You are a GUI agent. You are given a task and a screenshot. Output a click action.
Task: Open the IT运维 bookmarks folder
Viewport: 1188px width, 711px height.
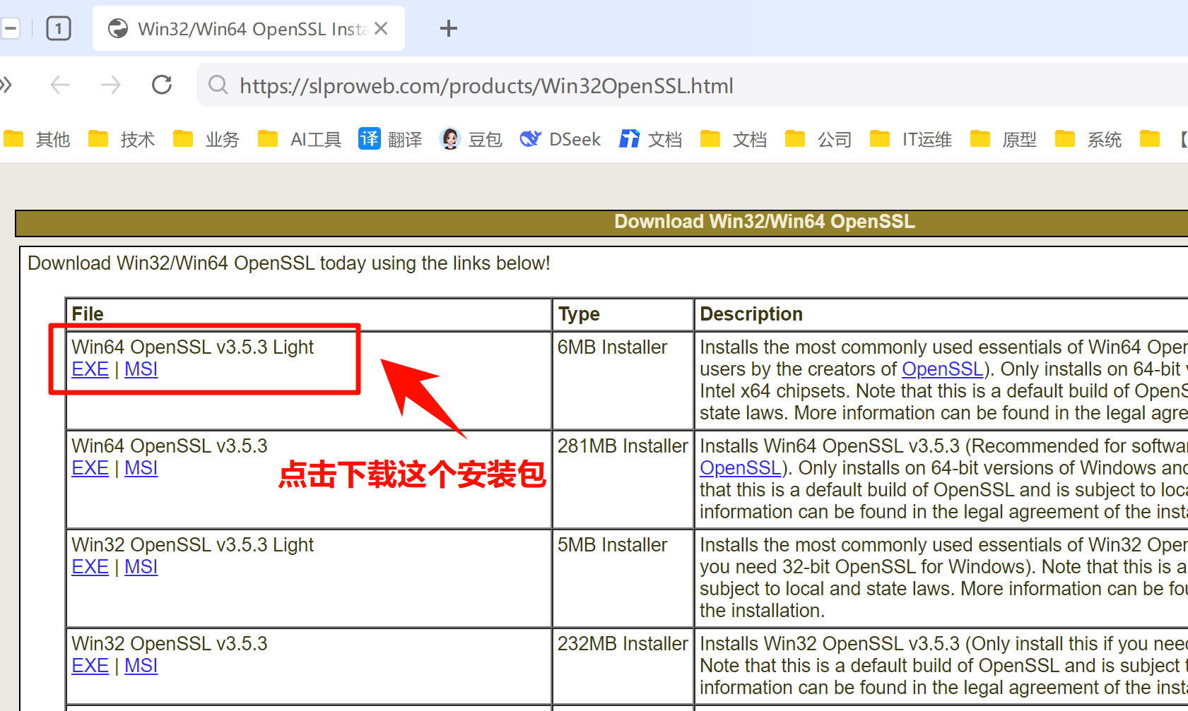pyautogui.click(x=911, y=139)
